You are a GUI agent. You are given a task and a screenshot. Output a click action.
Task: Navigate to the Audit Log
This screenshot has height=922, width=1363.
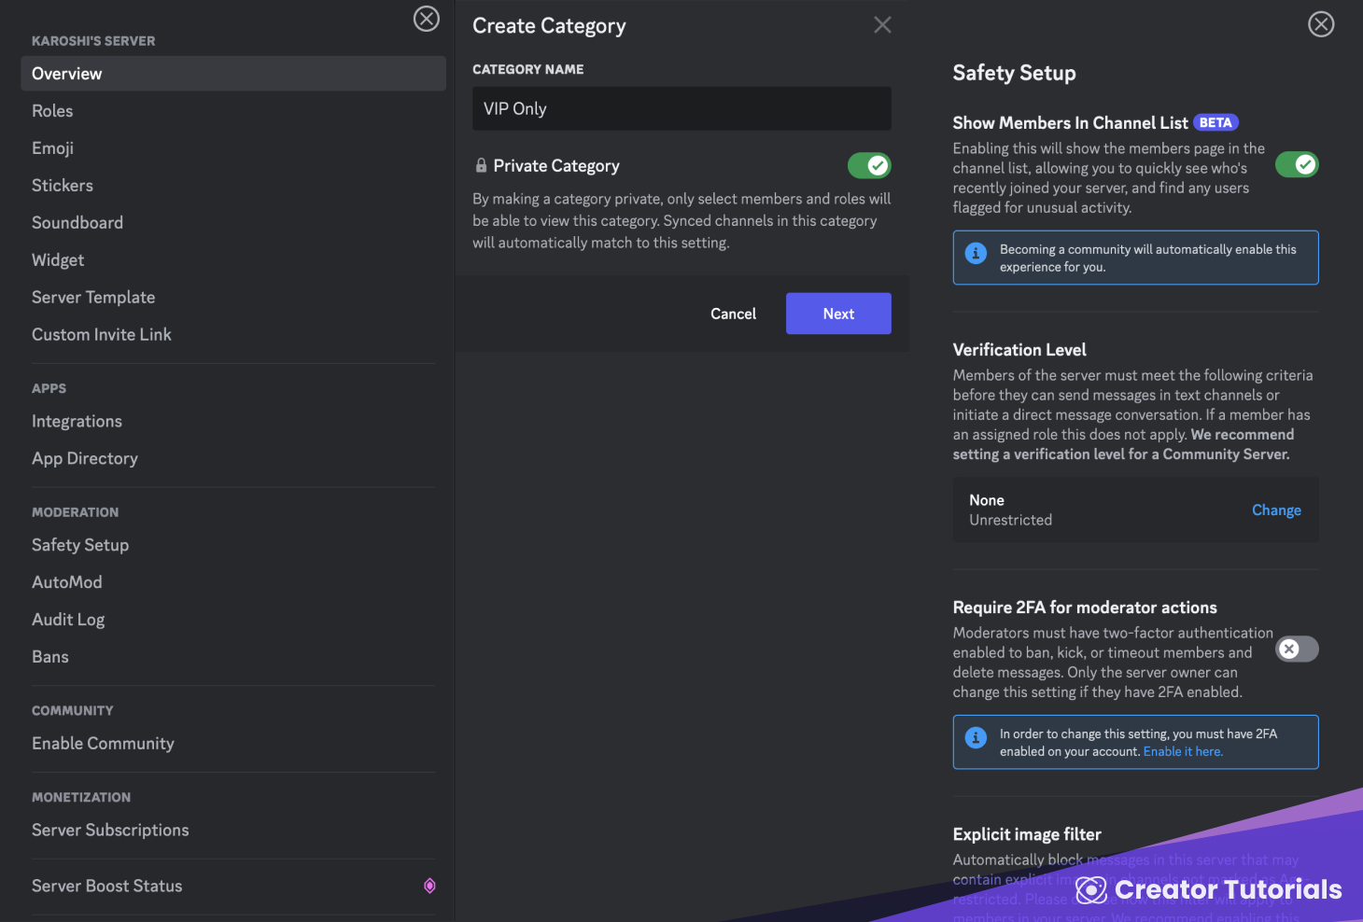coord(68,619)
